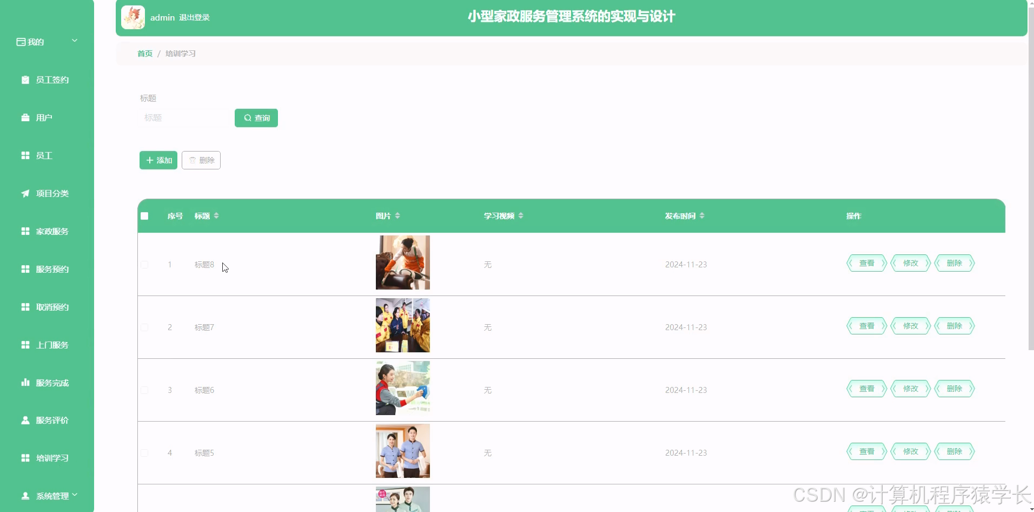The height and width of the screenshot is (512, 1034).
Task: Sort table by 发布时间 column arrows
Action: (x=702, y=215)
